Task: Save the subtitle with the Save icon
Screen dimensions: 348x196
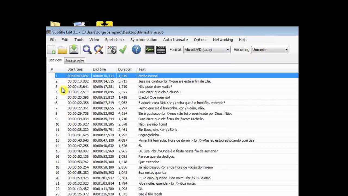Action: point(74,50)
